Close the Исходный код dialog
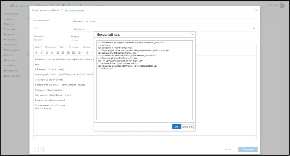Viewport: 290px width, 156px height. coord(192,35)
